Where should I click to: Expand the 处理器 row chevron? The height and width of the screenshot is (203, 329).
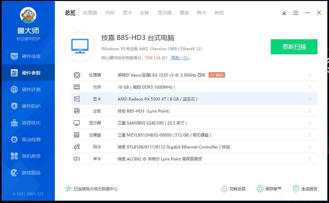click(x=310, y=75)
